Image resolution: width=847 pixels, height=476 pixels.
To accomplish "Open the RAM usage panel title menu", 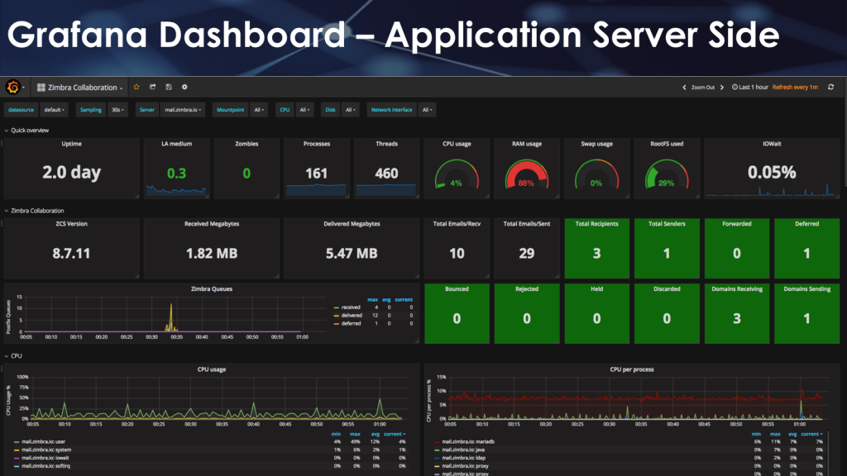I will click(x=527, y=144).
